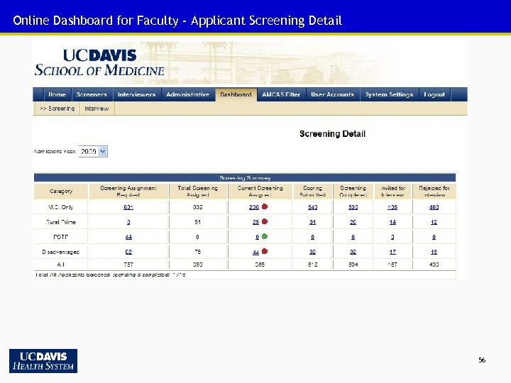Open PSTP Scoring Submitted link
Viewport: 511px width, 383px height.
point(312,237)
